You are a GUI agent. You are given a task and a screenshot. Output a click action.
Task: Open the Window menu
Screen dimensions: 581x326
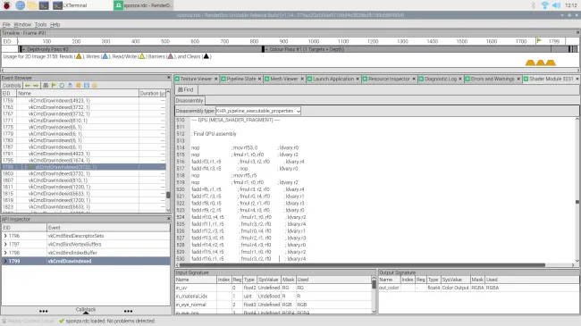tap(22, 24)
